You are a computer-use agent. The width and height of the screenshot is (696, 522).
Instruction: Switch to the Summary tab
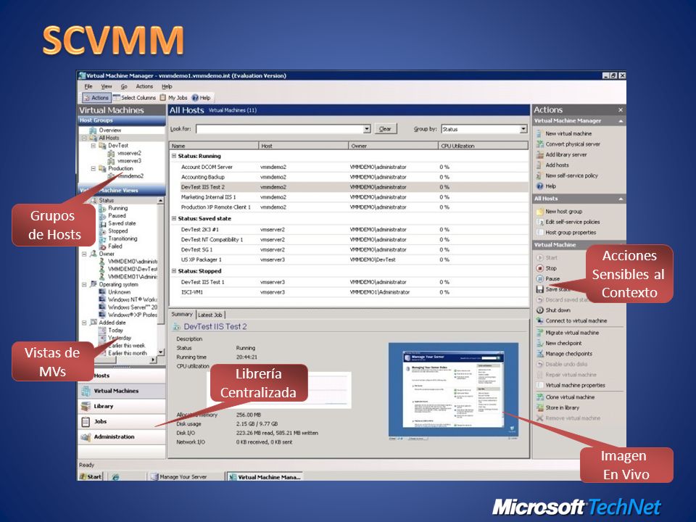point(182,314)
